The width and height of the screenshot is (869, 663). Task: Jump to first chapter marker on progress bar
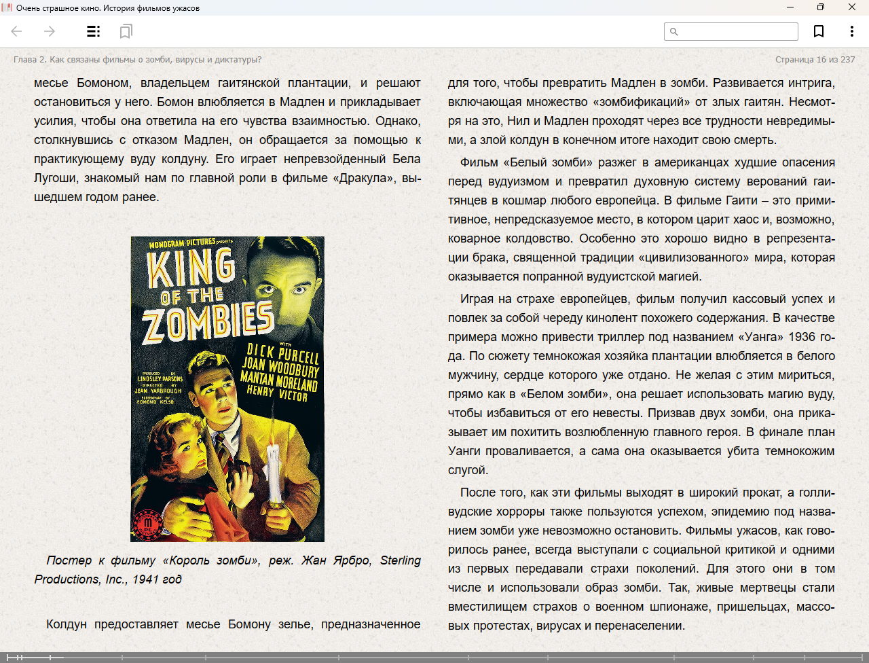coord(7,657)
